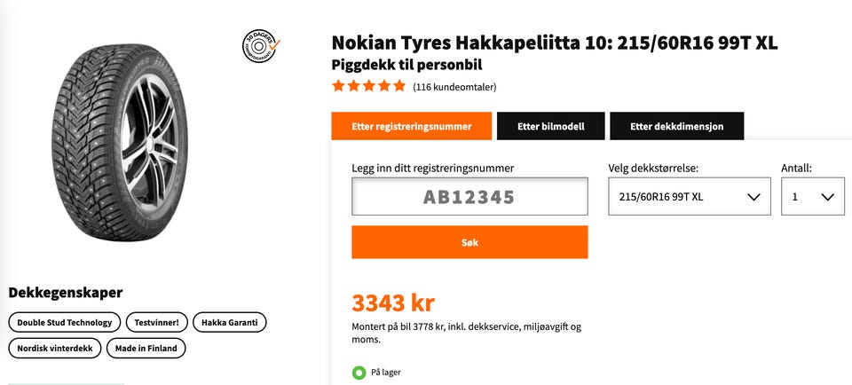852x385 pixels.
Task: Open the Antall quantity dropdown
Action: pyautogui.click(x=813, y=196)
